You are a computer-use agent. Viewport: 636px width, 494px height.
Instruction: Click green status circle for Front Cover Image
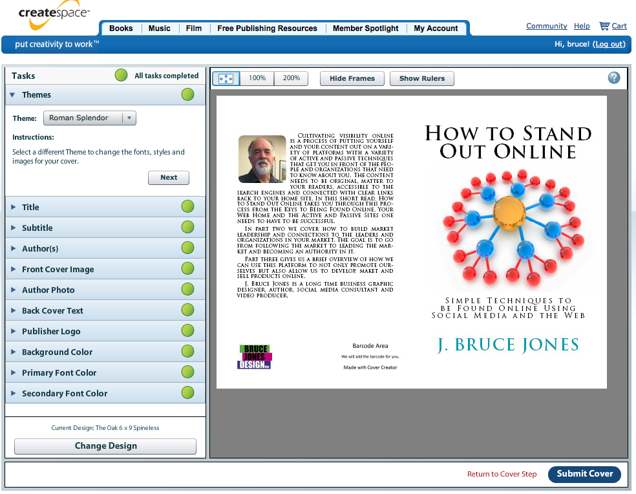click(x=187, y=268)
